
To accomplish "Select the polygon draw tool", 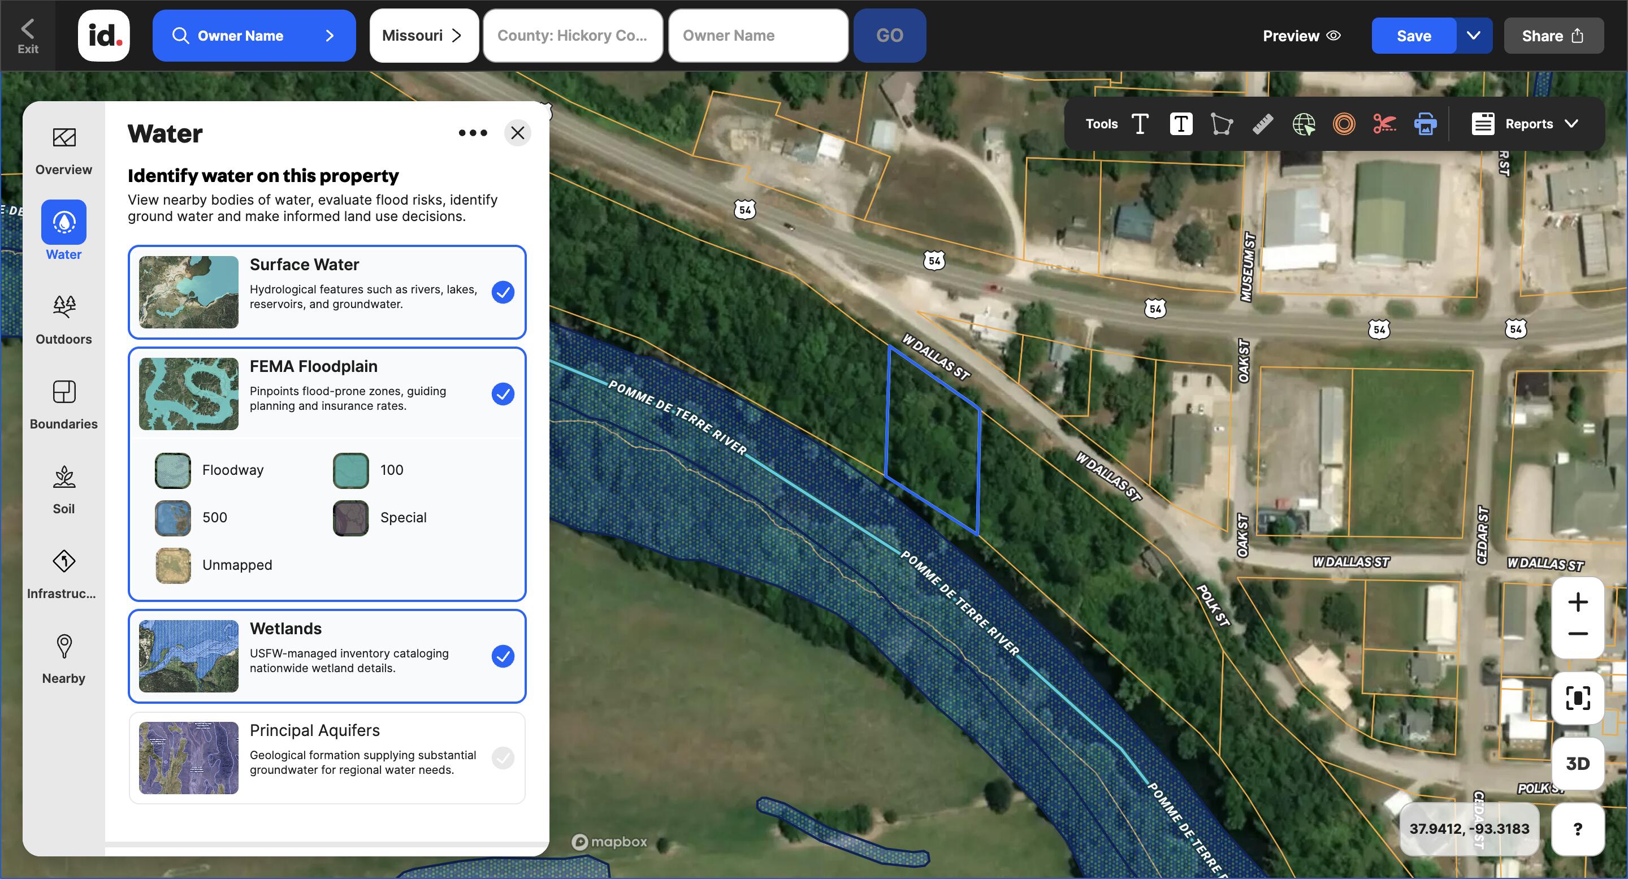I will point(1221,124).
